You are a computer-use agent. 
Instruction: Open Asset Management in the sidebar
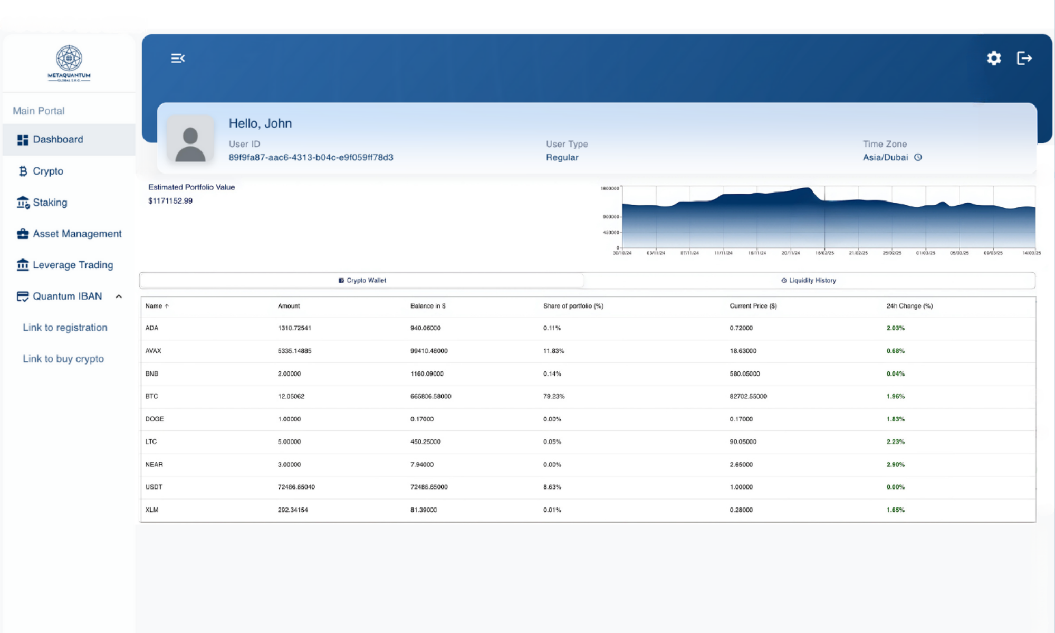coord(77,234)
